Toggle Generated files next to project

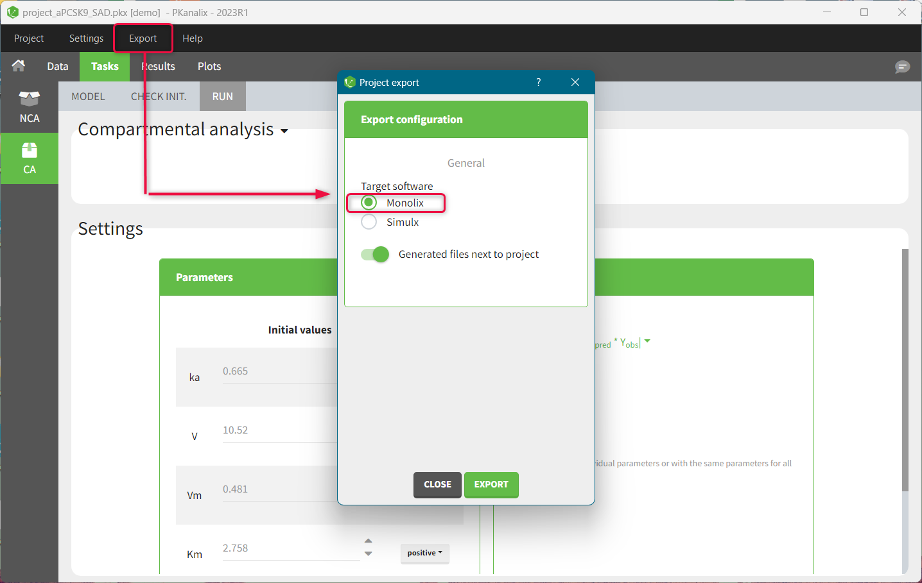pos(375,255)
